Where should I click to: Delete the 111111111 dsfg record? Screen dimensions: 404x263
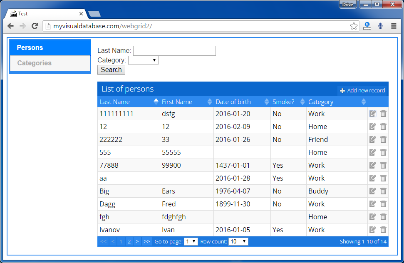[x=383, y=114]
